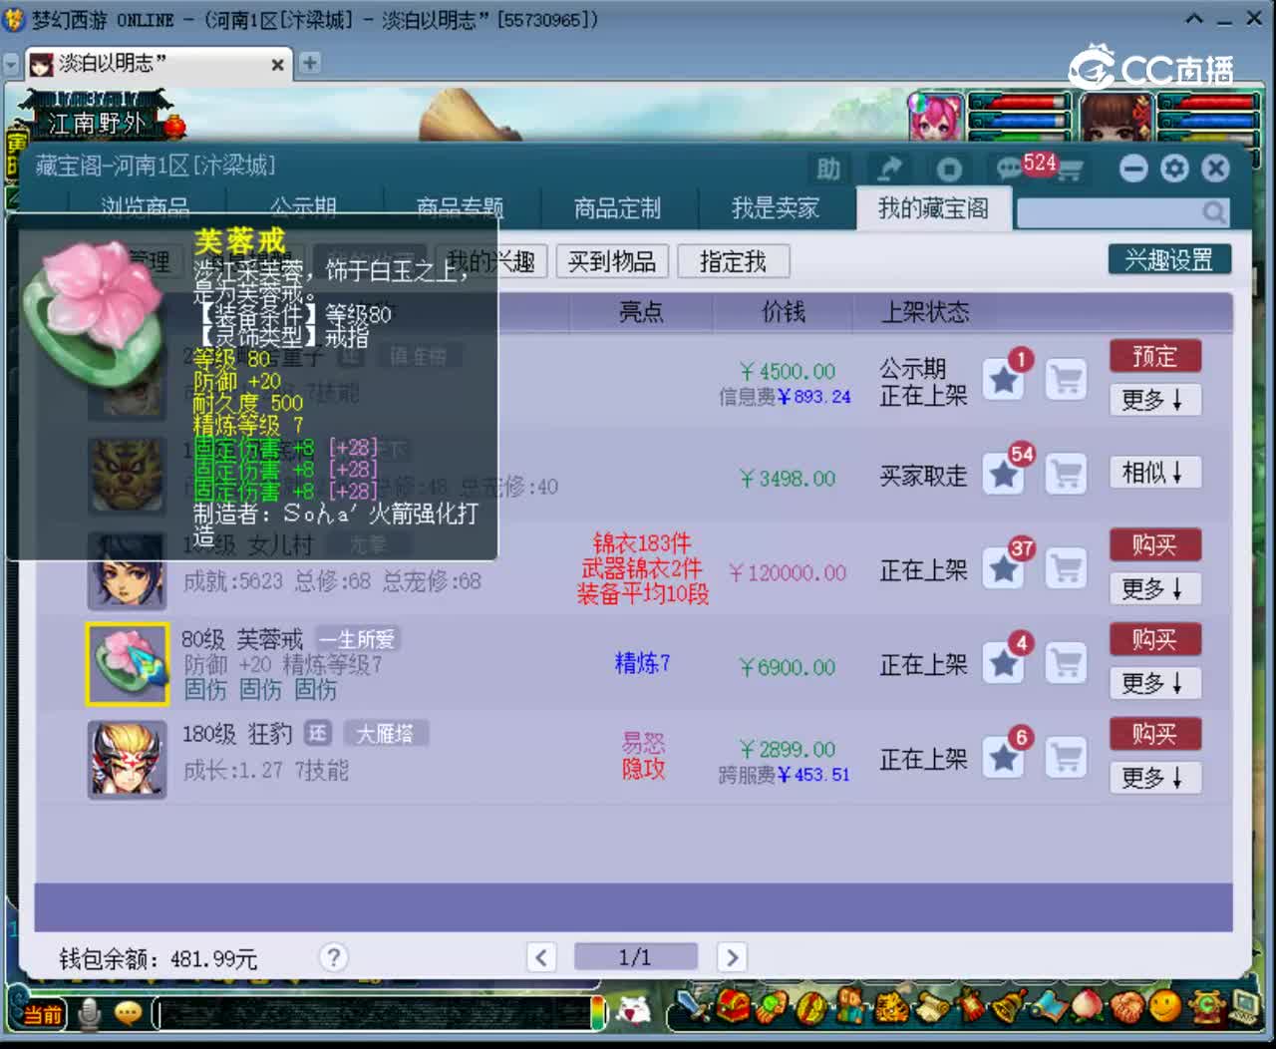
Task: Click the magnifier search icon
Action: [1213, 211]
